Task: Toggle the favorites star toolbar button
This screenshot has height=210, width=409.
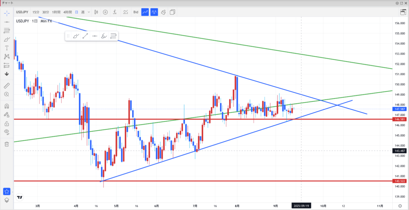Action: tap(7, 191)
